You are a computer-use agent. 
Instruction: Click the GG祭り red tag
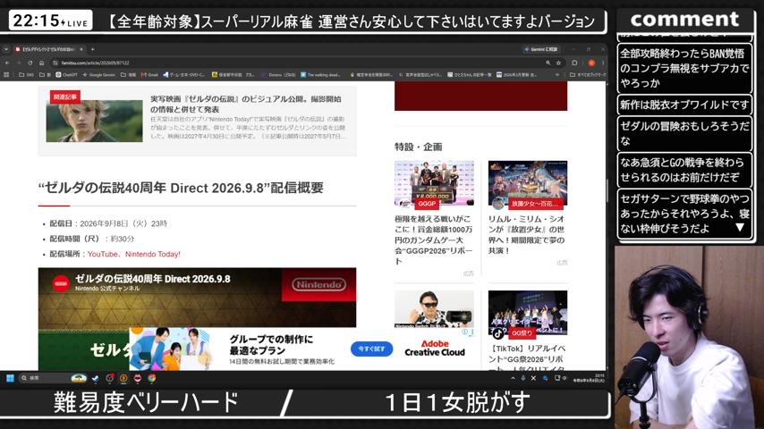[x=522, y=333]
